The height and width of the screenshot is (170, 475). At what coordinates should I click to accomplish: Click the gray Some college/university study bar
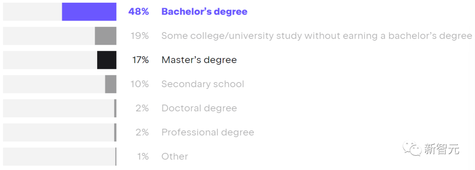click(x=106, y=36)
